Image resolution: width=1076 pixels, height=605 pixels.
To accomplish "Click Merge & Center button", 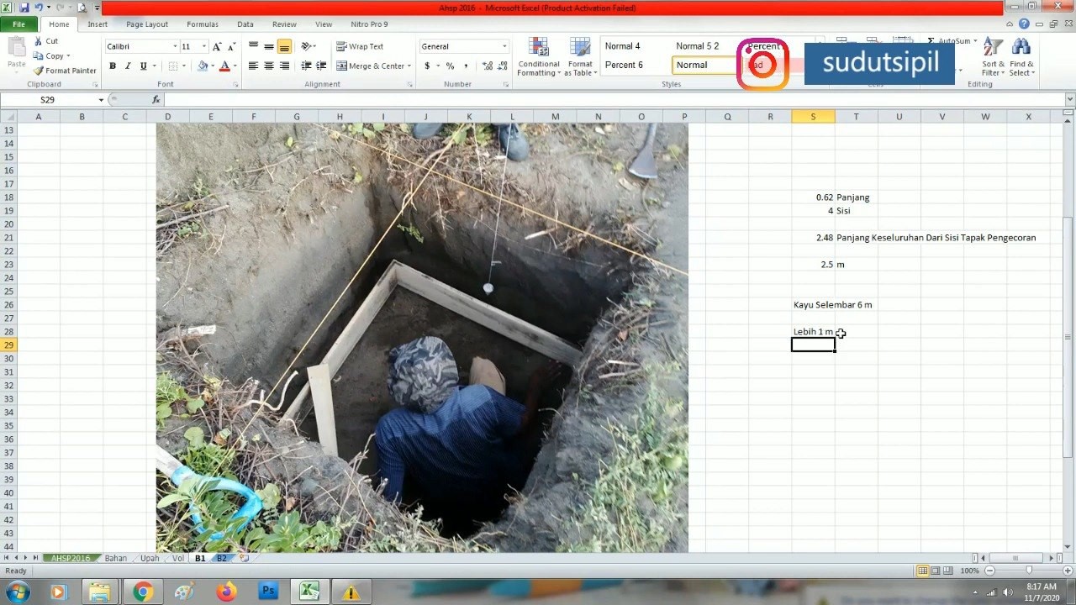I will click(x=373, y=66).
